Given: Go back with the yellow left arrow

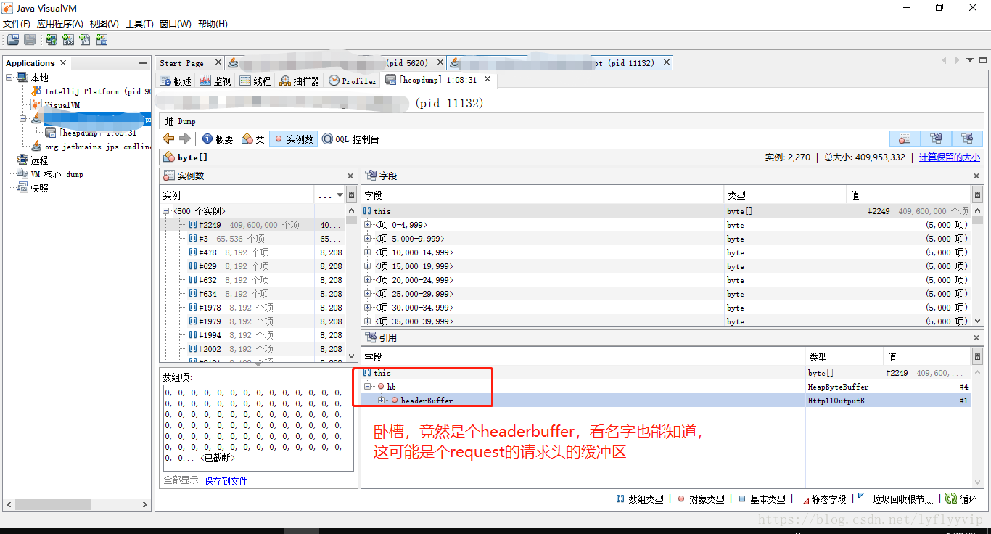Looking at the screenshot, I should [168, 139].
